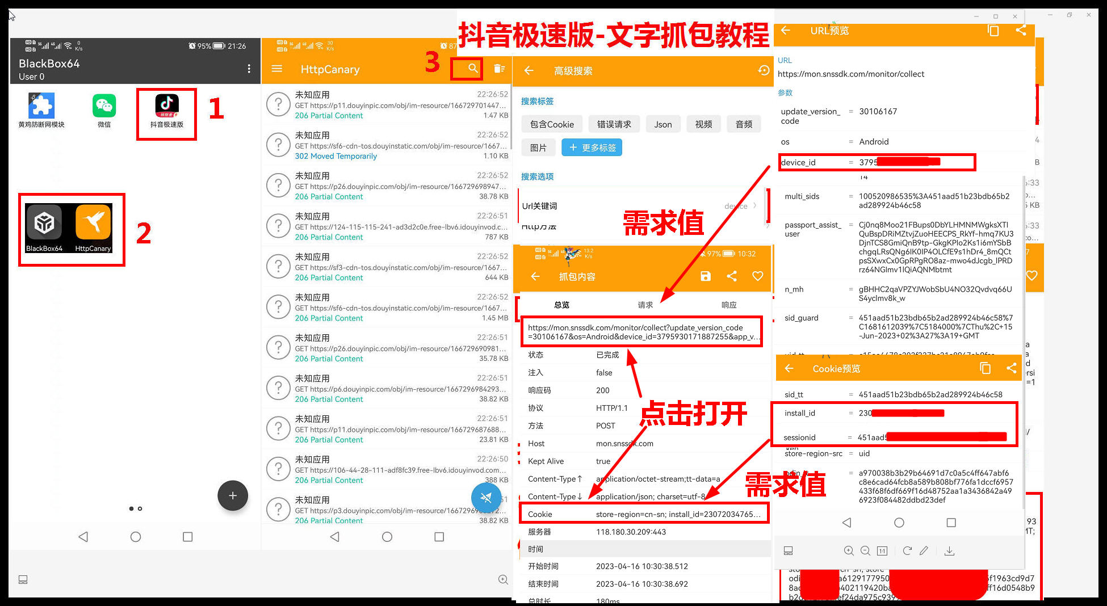Image resolution: width=1107 pixels, height=606 pixels.
Task: Click the reset icon in 高级搜索 header
Action: [x=764, y=70]
